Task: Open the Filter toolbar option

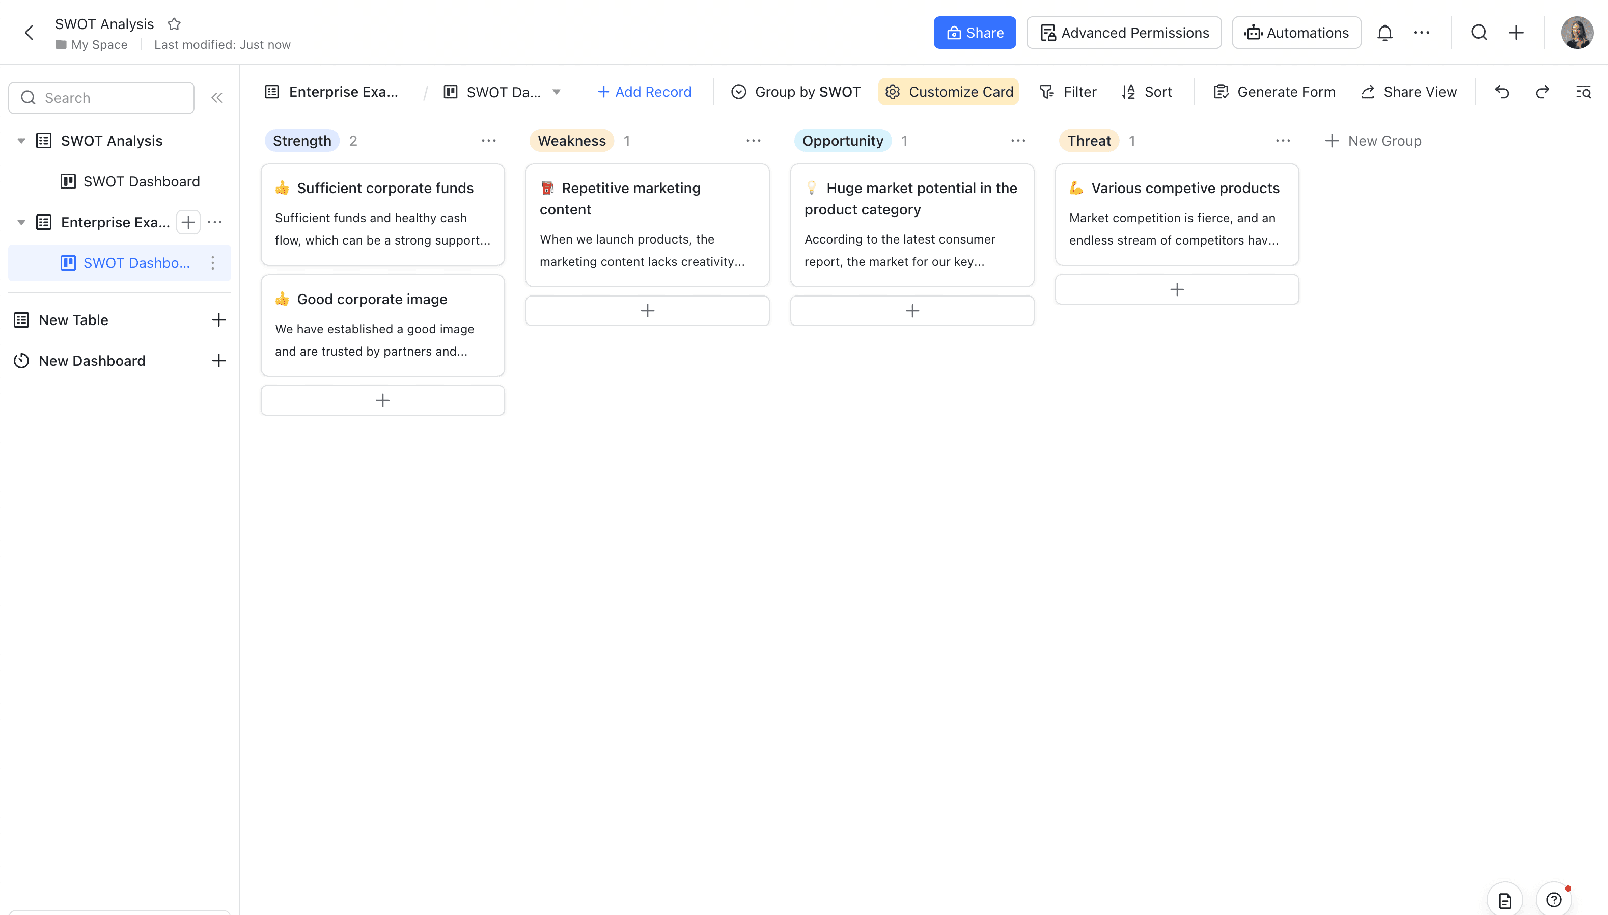Action: [x=1068, y=92]
